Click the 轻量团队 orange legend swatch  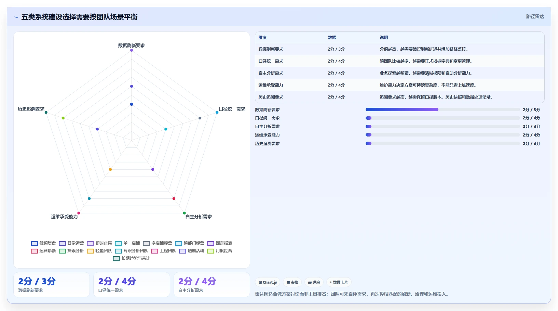(x=90, y=251)
